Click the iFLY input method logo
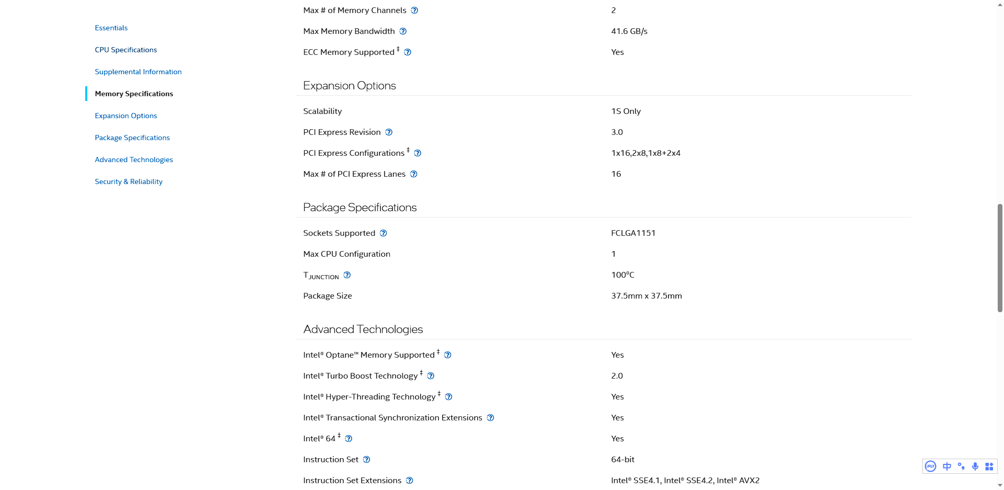Viewport: 1004px width, 490px height. [x=930, y=466]
